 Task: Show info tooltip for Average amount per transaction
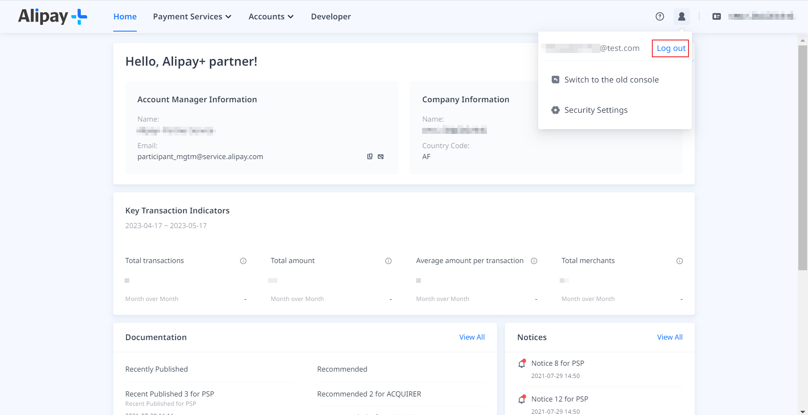534,261
